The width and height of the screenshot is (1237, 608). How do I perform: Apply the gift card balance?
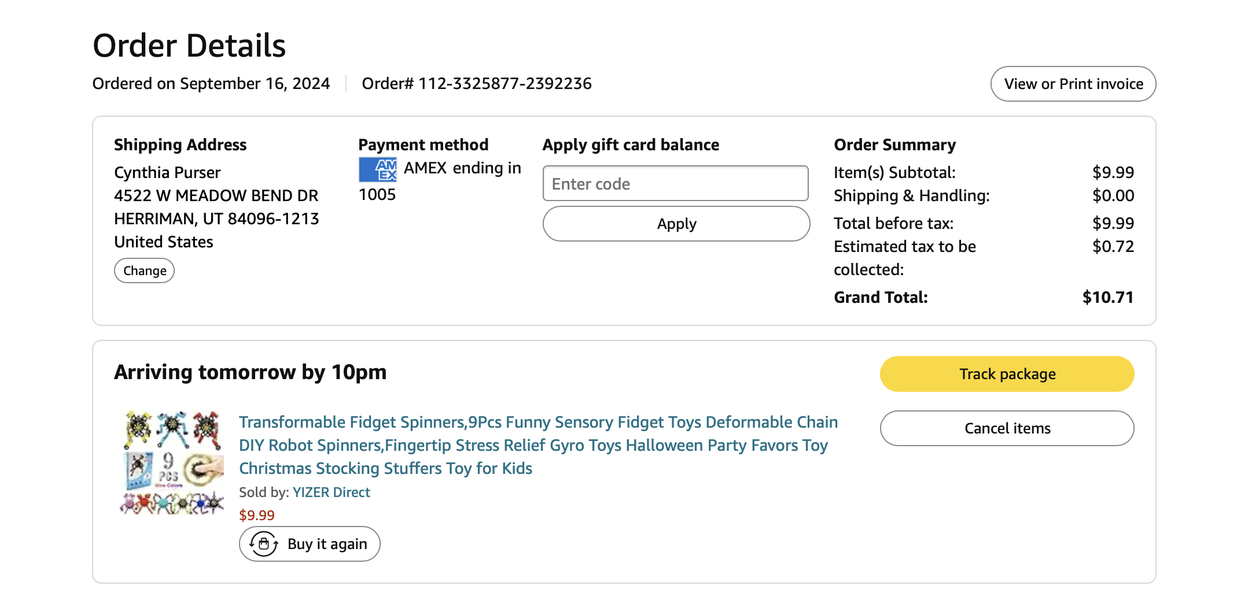point(676,224)
